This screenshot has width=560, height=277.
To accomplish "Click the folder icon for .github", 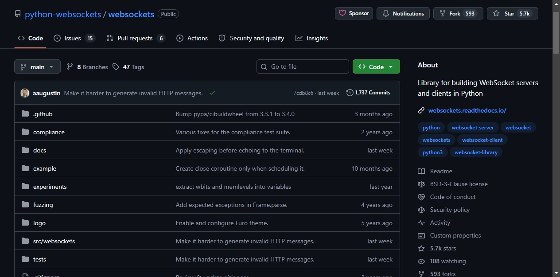I will pos(25,114).
